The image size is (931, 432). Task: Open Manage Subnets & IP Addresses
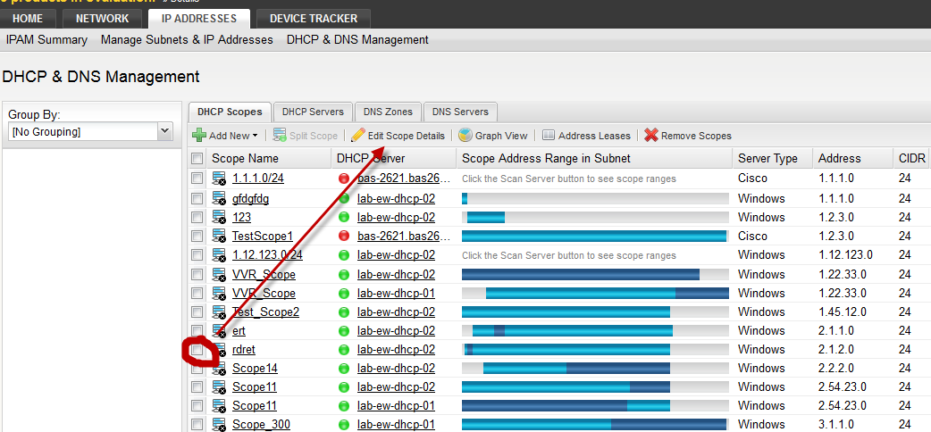click(187, 40)
